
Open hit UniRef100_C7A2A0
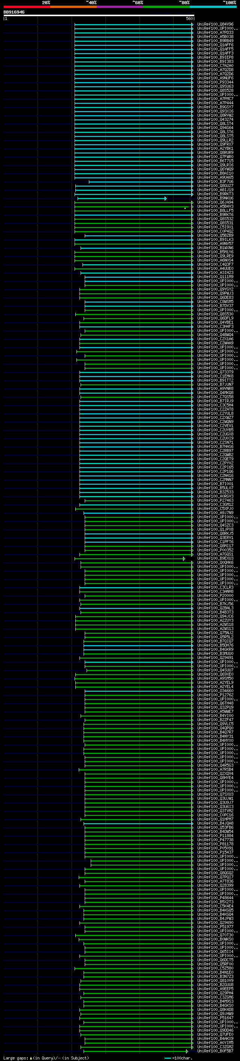pos(215,65)
